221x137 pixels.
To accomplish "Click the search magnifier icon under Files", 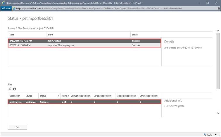I will tap(10, 89).
